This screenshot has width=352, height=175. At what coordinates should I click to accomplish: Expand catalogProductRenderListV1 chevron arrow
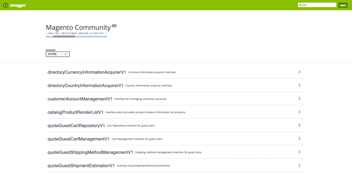pos(299,112)
